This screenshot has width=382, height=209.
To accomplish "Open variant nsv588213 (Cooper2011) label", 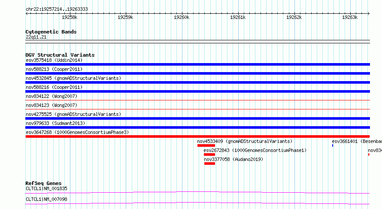I will click(x=54, y=69).
